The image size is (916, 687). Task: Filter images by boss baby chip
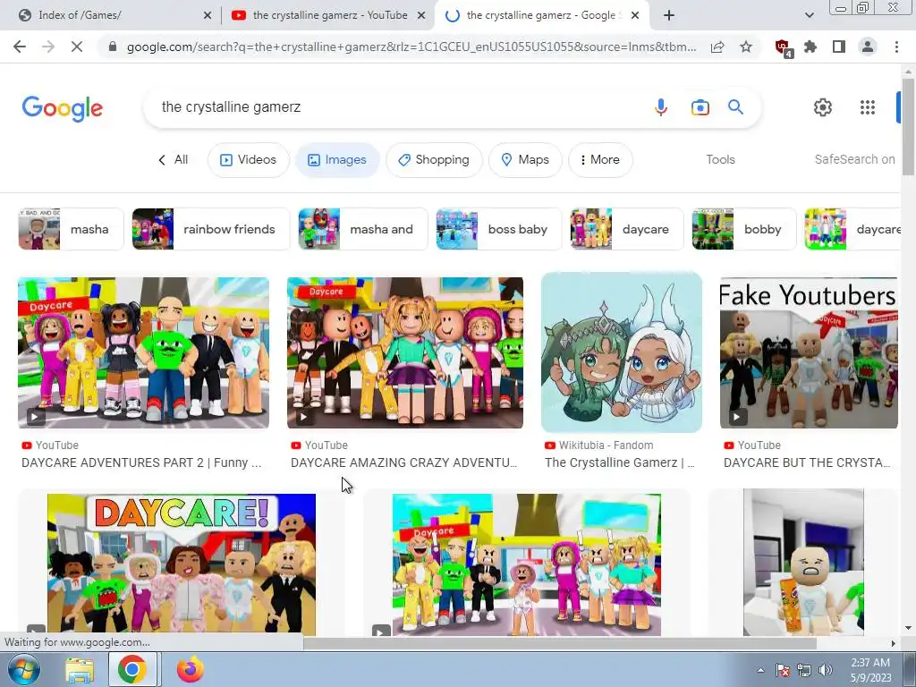[499, 229]
